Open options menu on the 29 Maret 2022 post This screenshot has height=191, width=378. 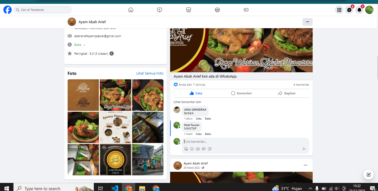pos(305,165)
